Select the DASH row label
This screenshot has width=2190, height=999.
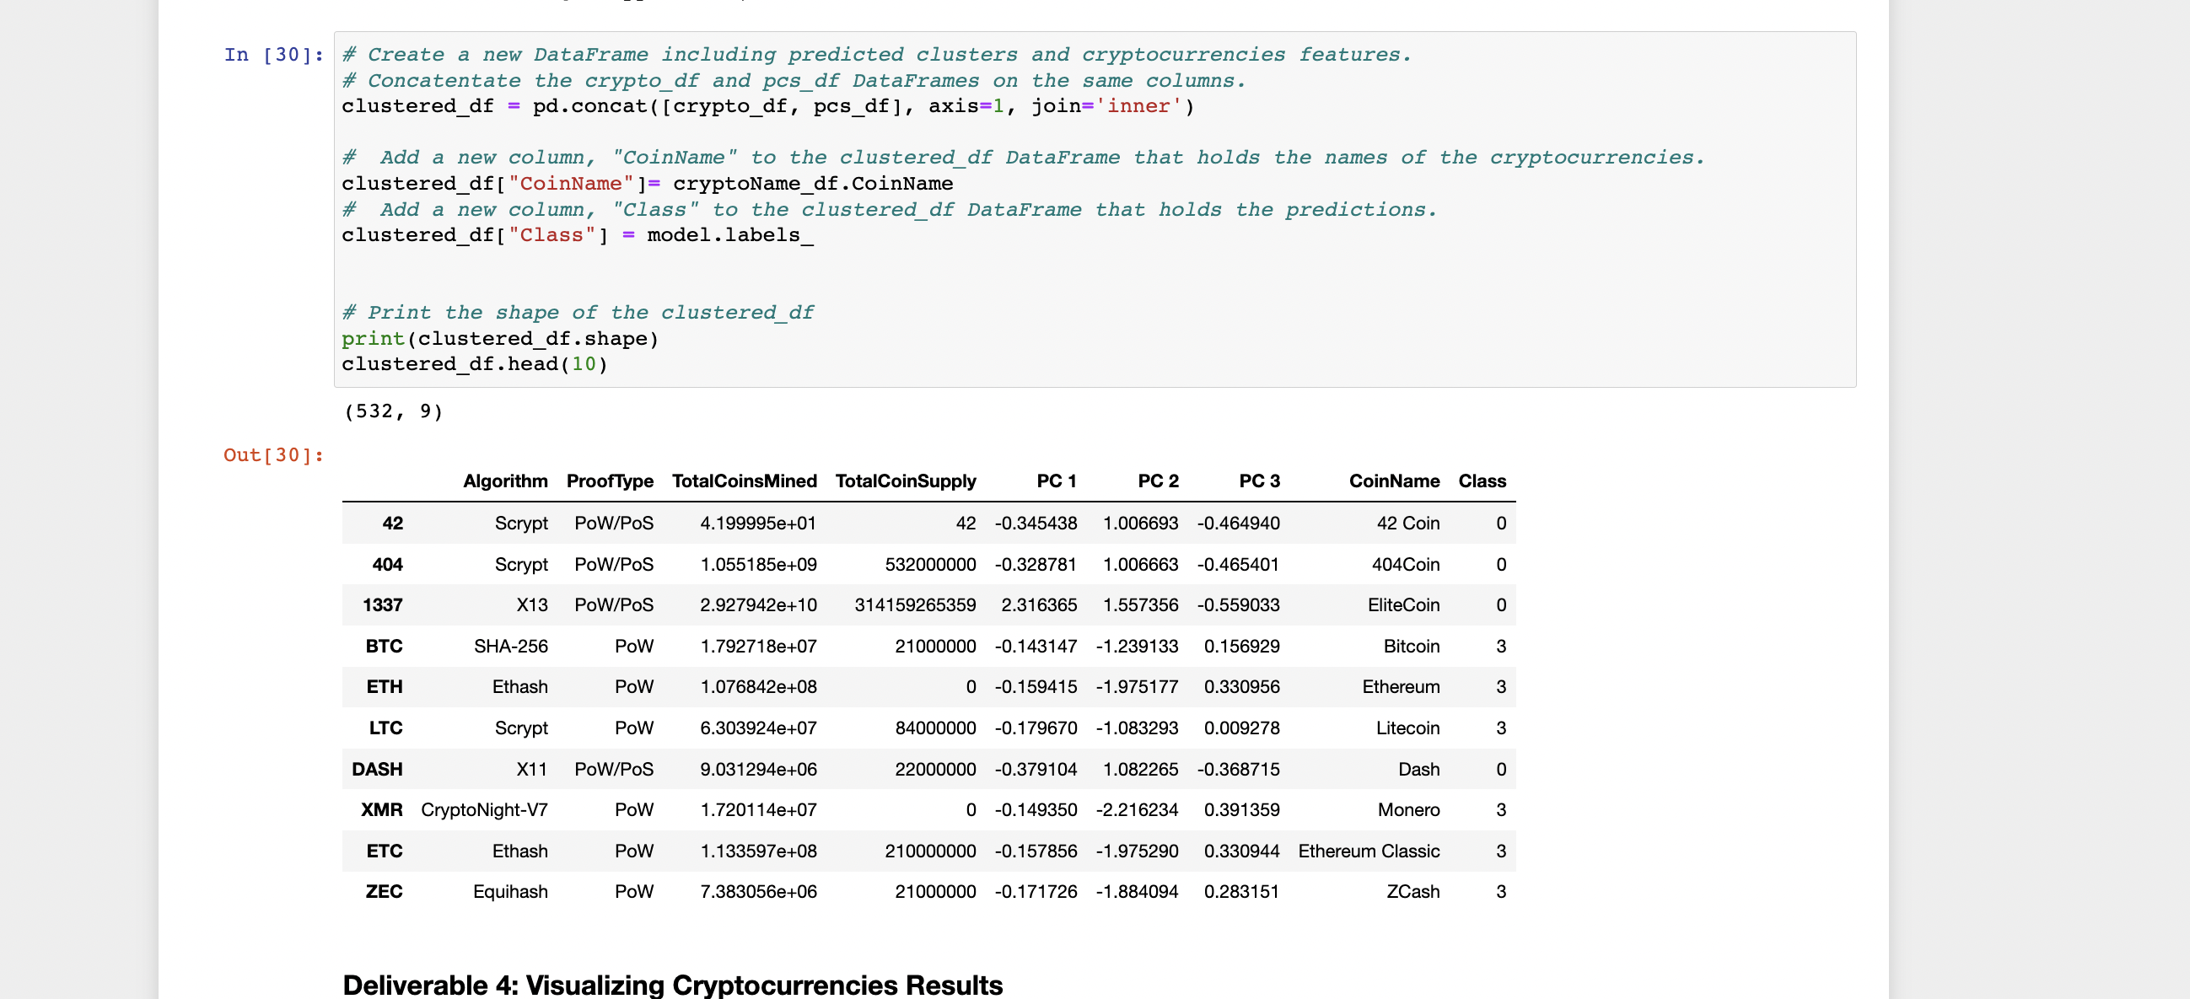coord(377,769)
